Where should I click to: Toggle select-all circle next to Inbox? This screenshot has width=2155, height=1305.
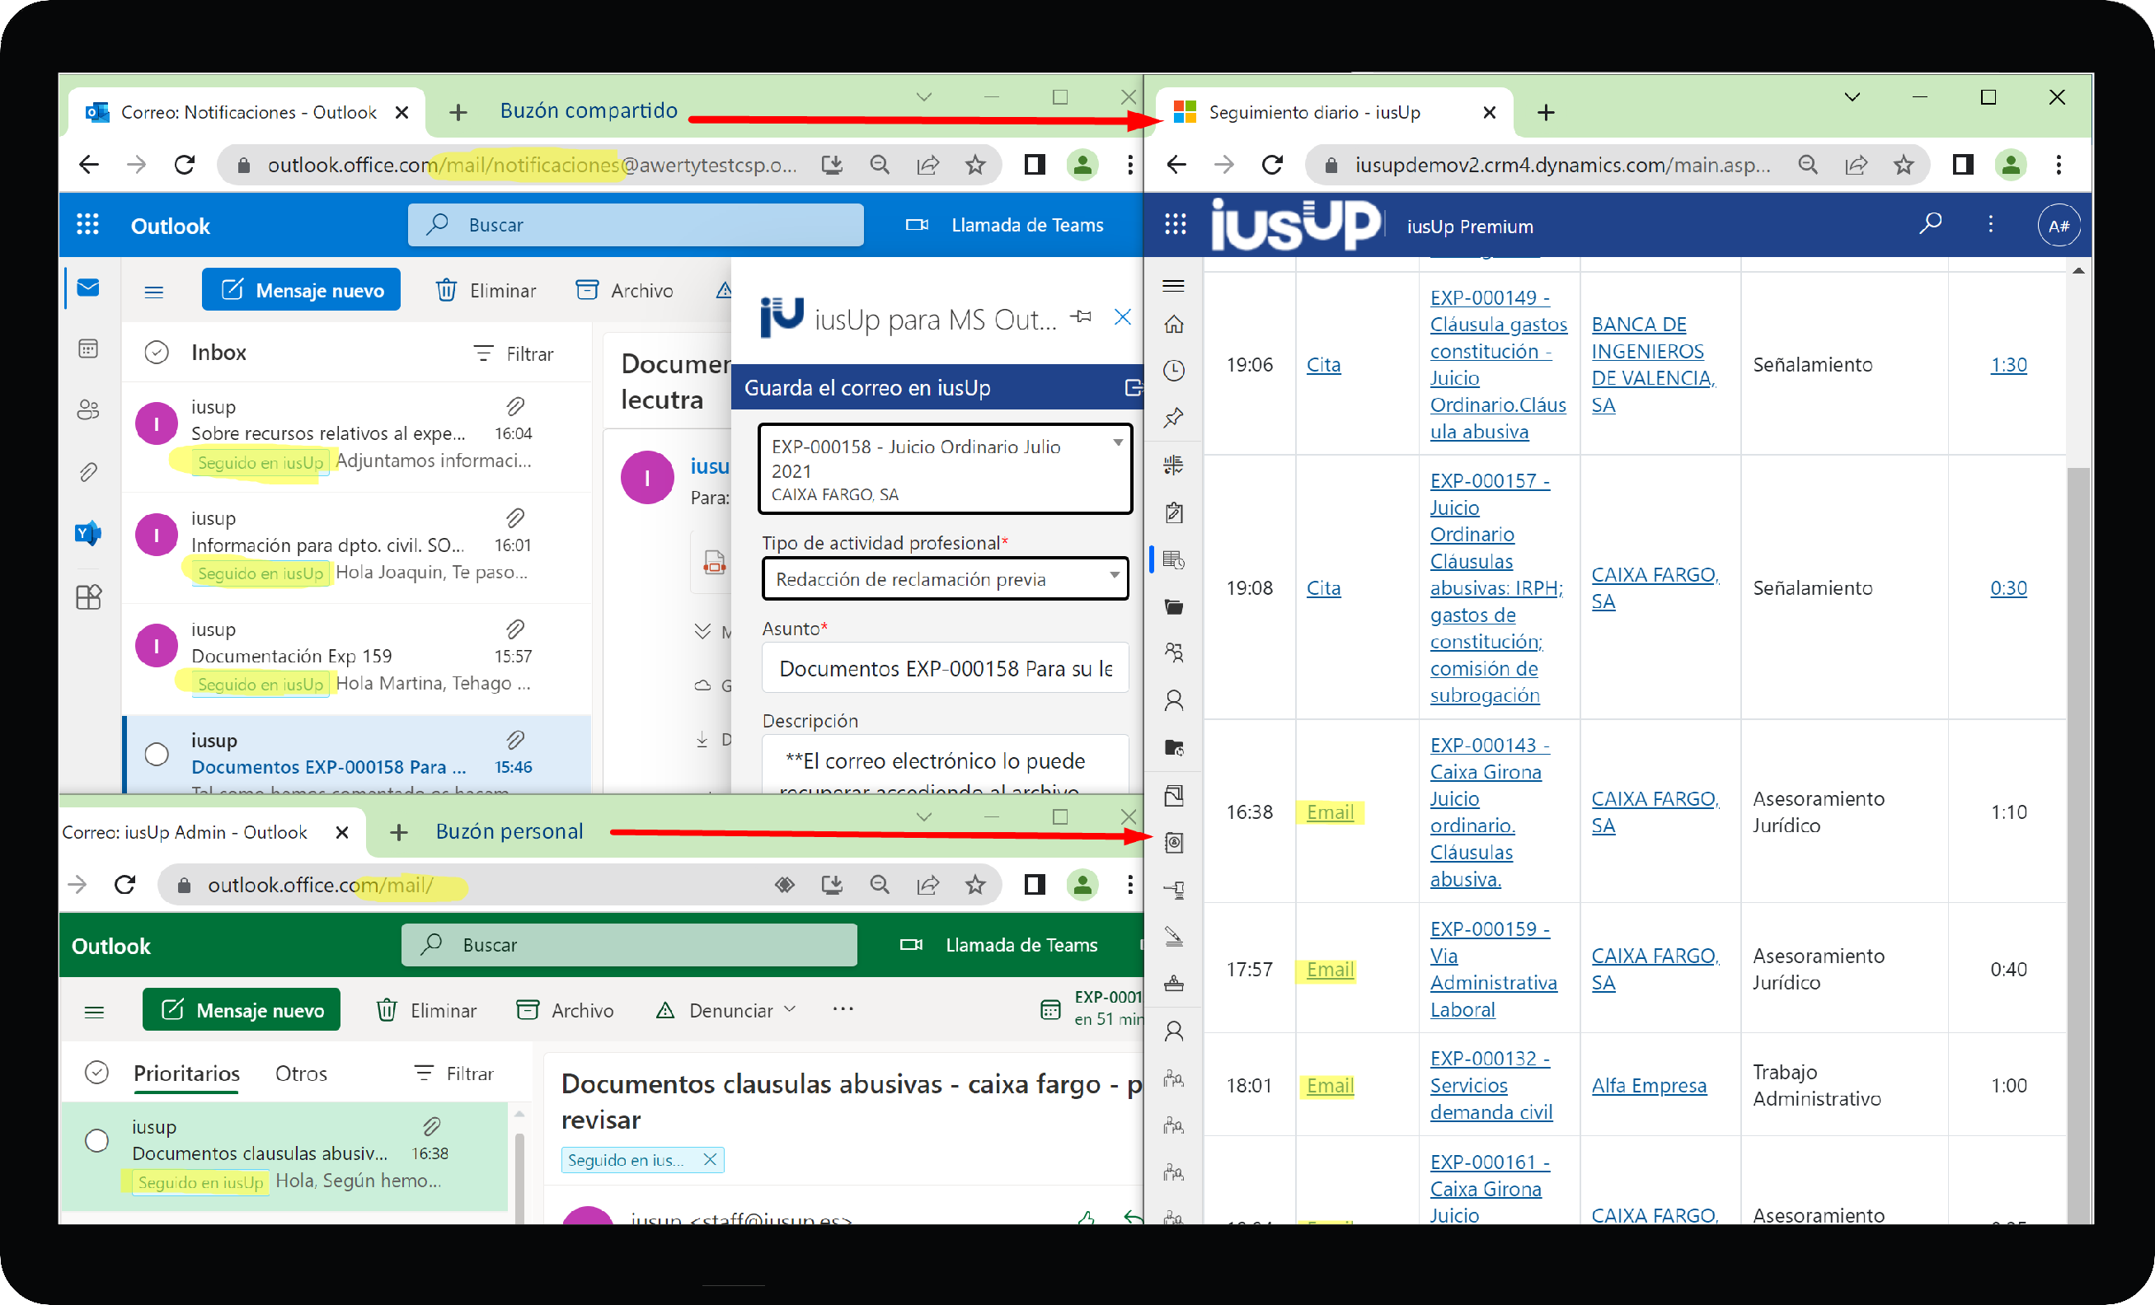156,353
